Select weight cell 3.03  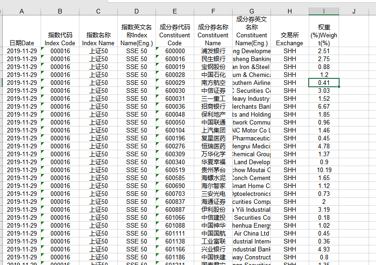pos(324,91)
